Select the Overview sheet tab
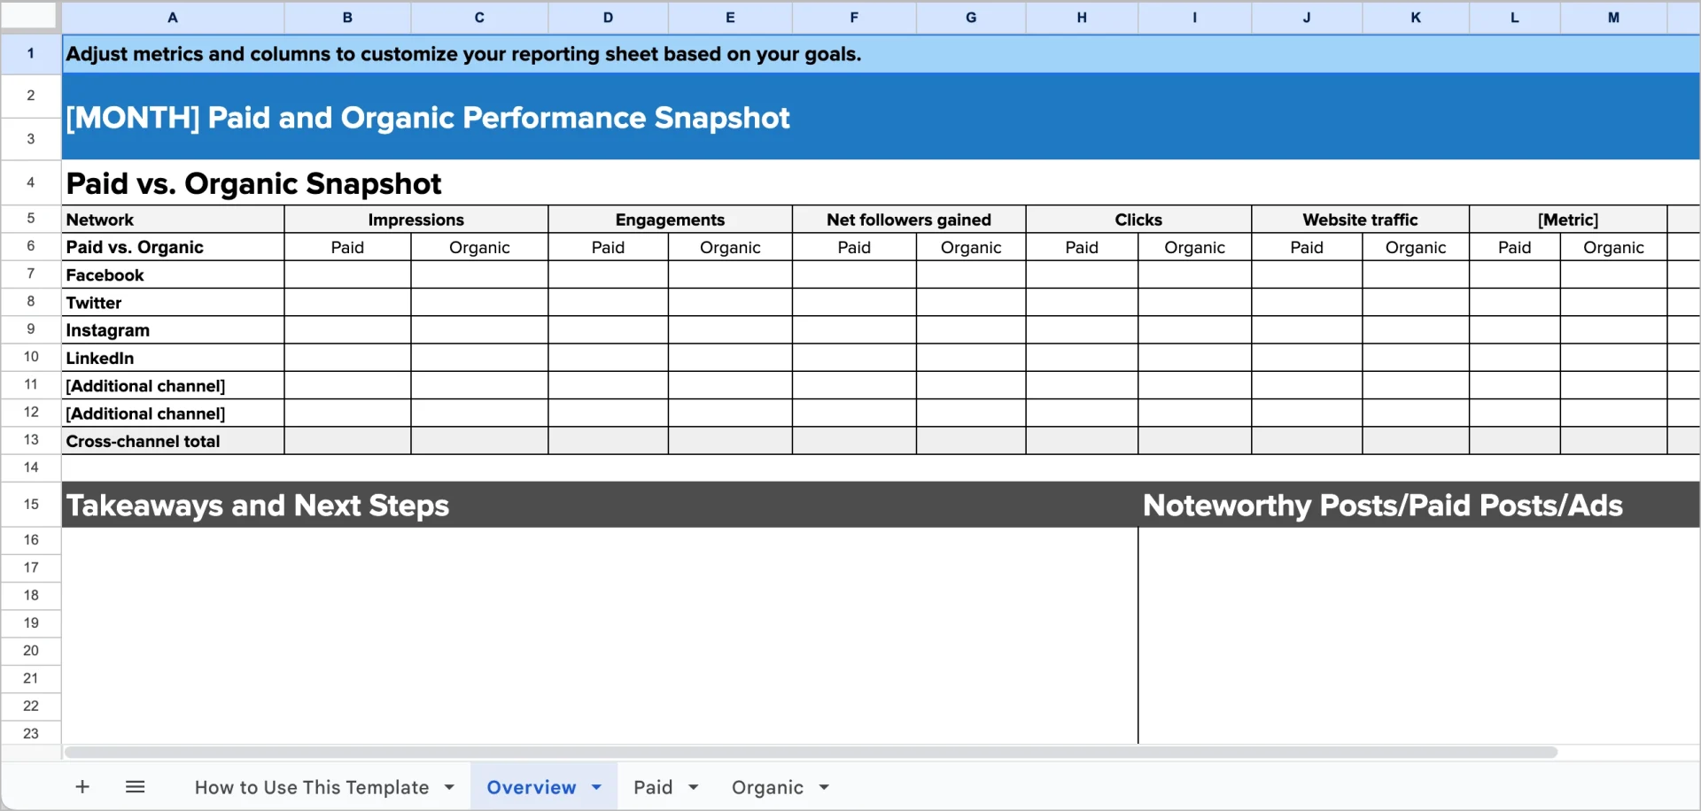This screenshot has height=811, width=1701. click(x=532, y=786)
